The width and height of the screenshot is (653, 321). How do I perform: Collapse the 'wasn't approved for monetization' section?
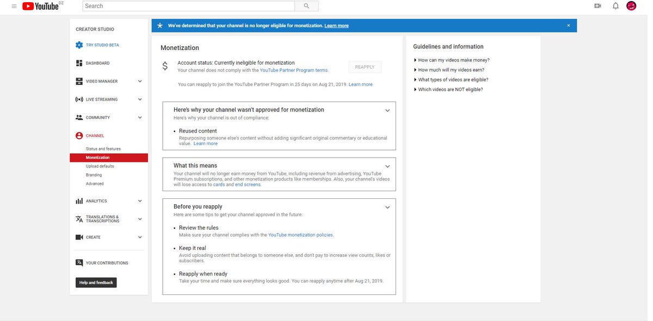tap(387, 110)
